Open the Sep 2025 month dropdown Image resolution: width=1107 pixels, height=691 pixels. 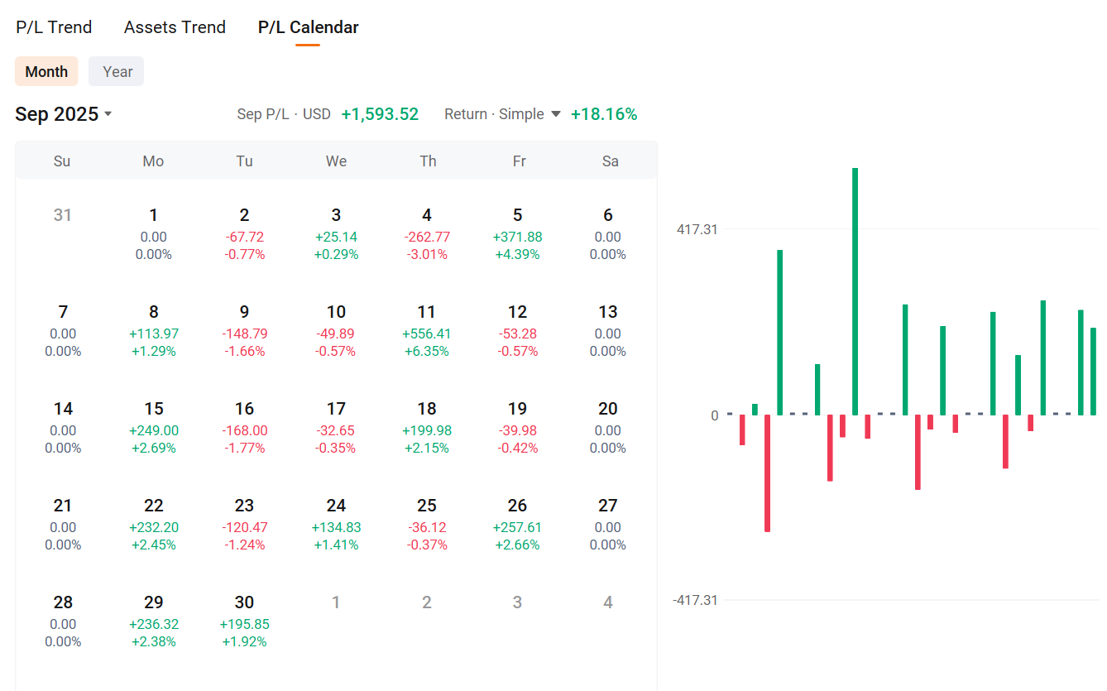click(64, 114)
